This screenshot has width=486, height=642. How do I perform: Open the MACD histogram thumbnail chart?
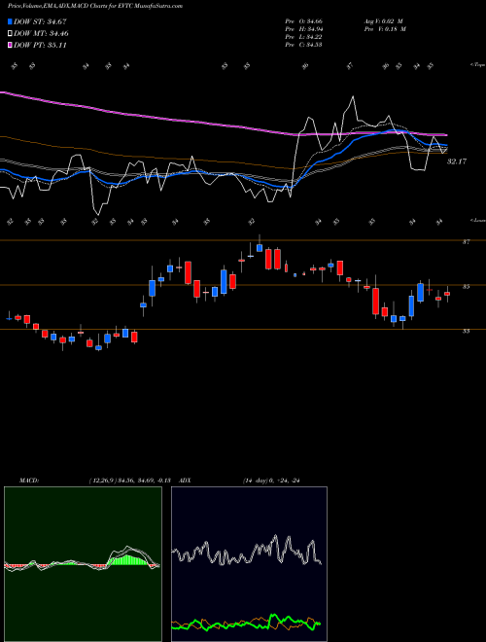(x=83, y=564)
